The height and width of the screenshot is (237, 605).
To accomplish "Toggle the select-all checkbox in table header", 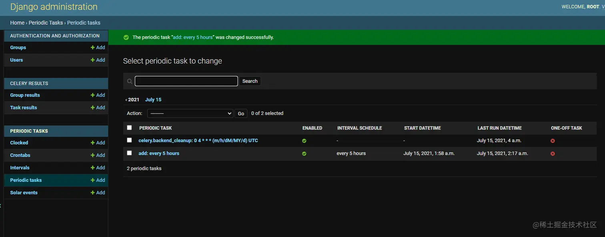I will tap(129, 128).
